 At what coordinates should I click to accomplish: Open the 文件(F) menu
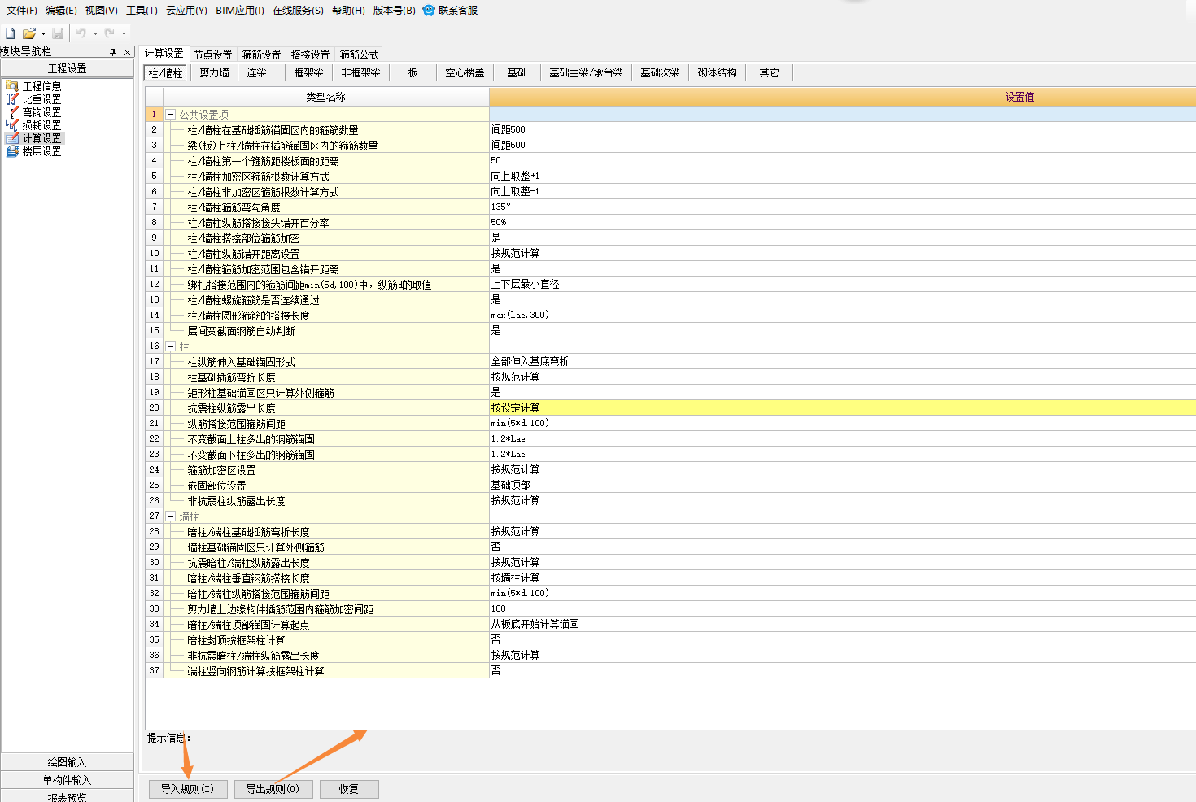[21, 11]
